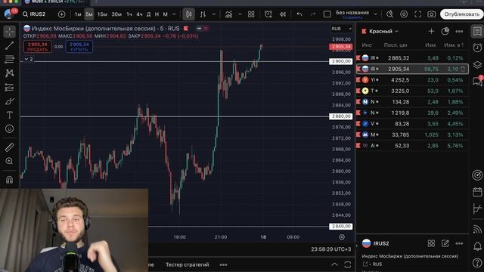Take a chart snapshot with camera
The width and height of the screenshot is (484, 272).
(x=432, y=14)
